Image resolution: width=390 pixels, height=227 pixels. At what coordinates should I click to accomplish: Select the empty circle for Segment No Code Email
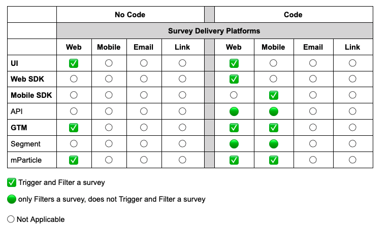144,143
